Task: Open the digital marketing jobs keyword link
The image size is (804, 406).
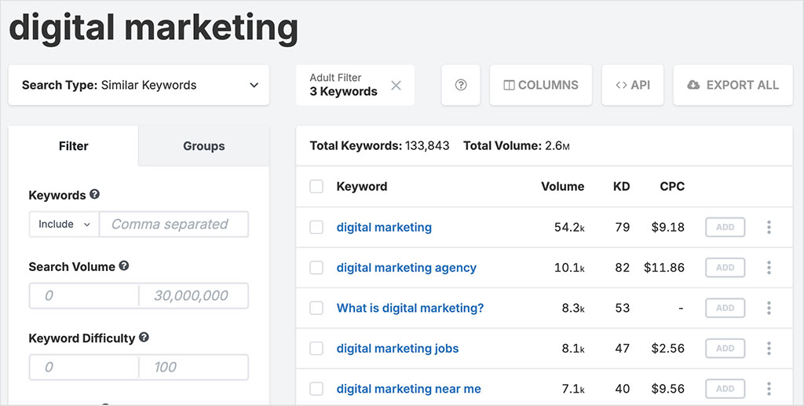Action: coord(397,349)
